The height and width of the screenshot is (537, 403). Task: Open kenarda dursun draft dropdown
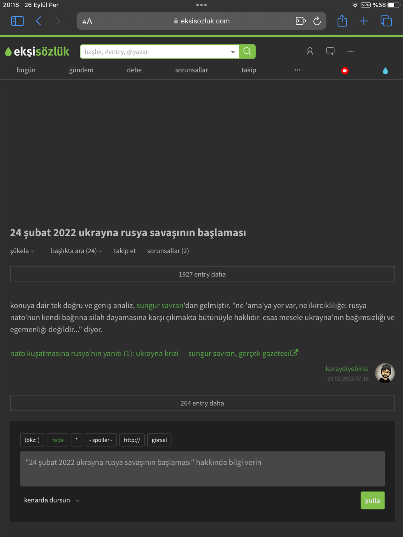pos(52,500)
